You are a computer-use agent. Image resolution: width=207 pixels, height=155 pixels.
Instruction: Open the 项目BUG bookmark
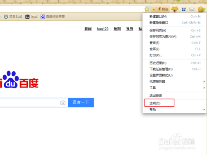(13, 17)
